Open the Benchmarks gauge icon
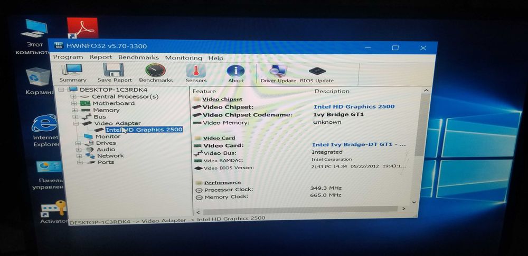Viewport: 528px width, 256px height. [156, 73]
